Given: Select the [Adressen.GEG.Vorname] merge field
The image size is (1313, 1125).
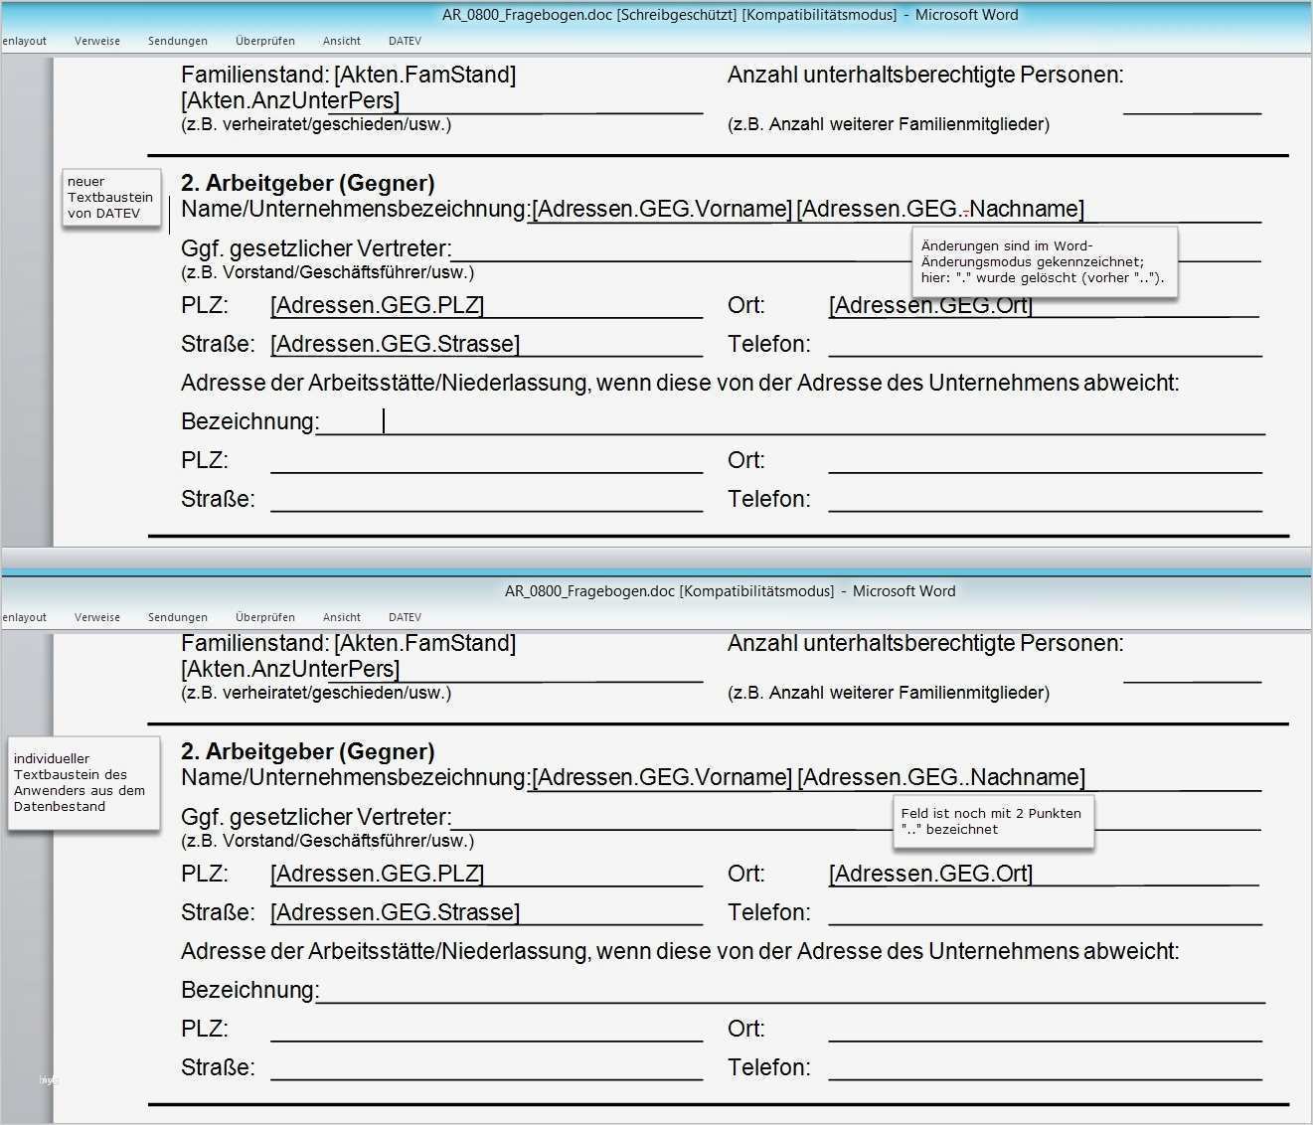Looking at the screenshot, I should [x=660, y=209].
